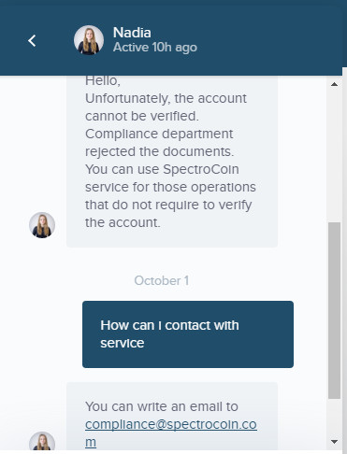Click the October 1 date separator
This screenshot has width=347, height=454.
162,280
